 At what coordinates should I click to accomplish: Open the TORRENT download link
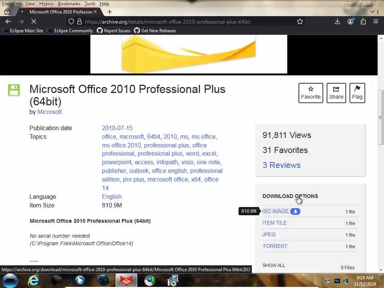(x=275, y=246)
